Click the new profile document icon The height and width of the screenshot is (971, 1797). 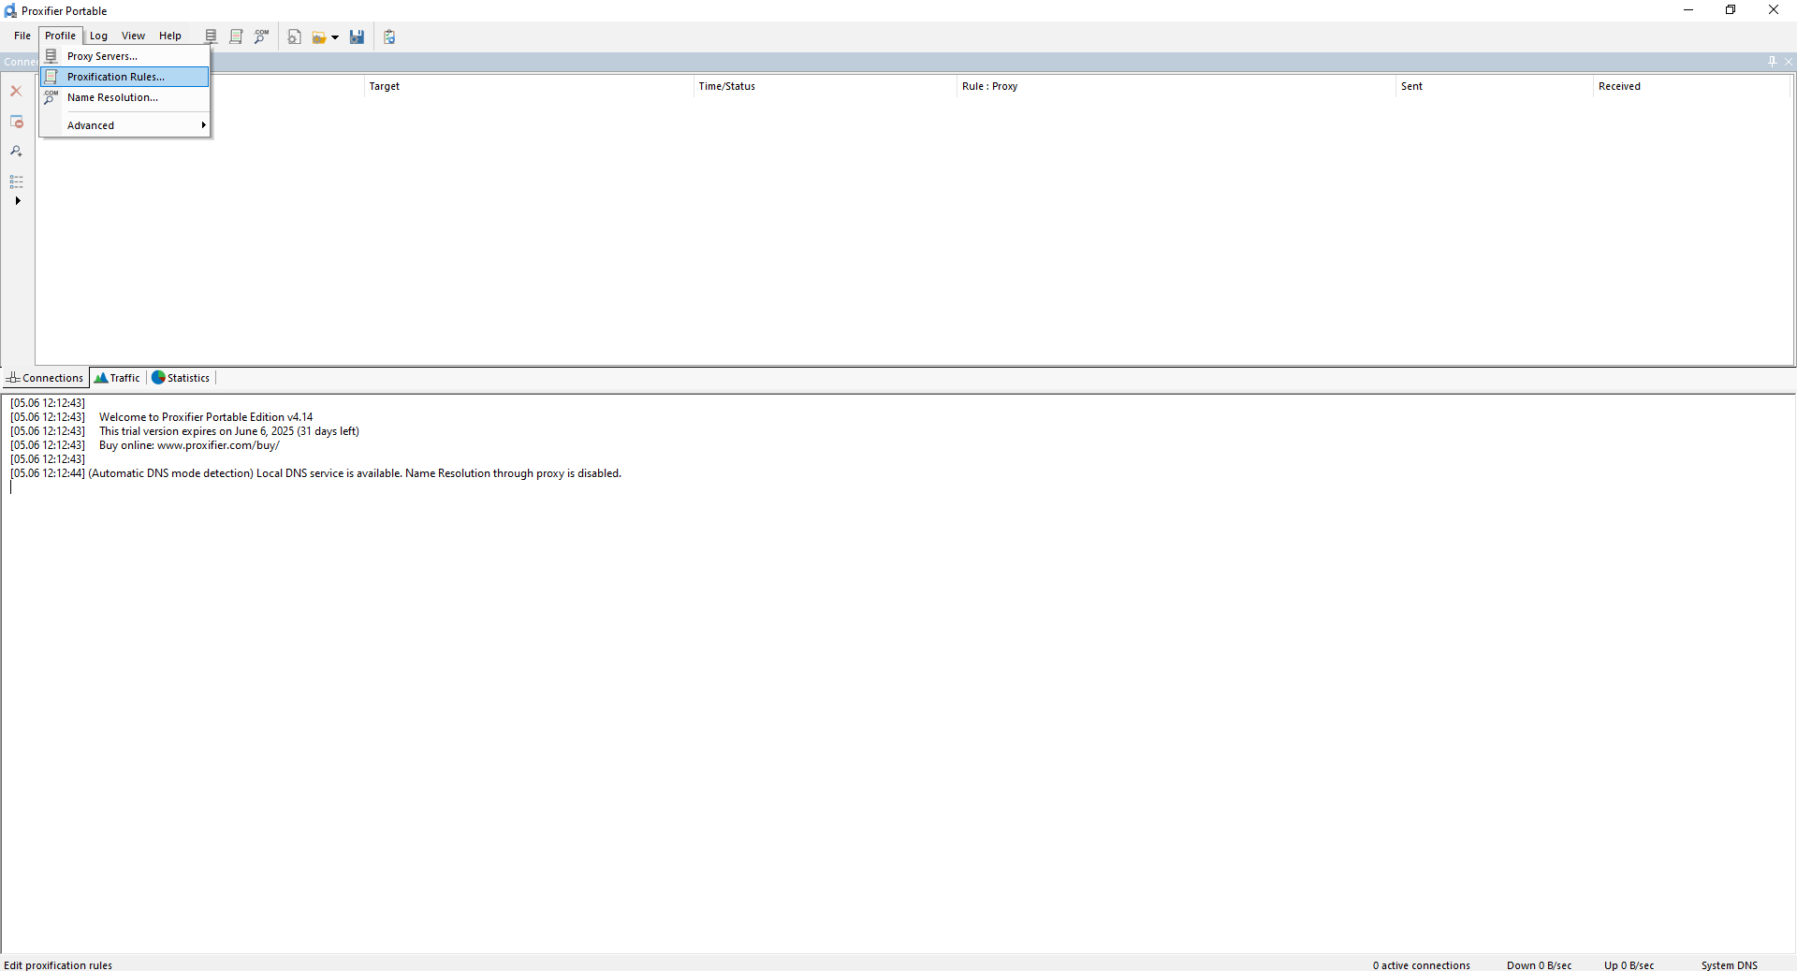(x=294, y=36)
